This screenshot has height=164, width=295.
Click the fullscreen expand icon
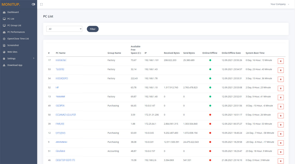[x=41, y=4]
